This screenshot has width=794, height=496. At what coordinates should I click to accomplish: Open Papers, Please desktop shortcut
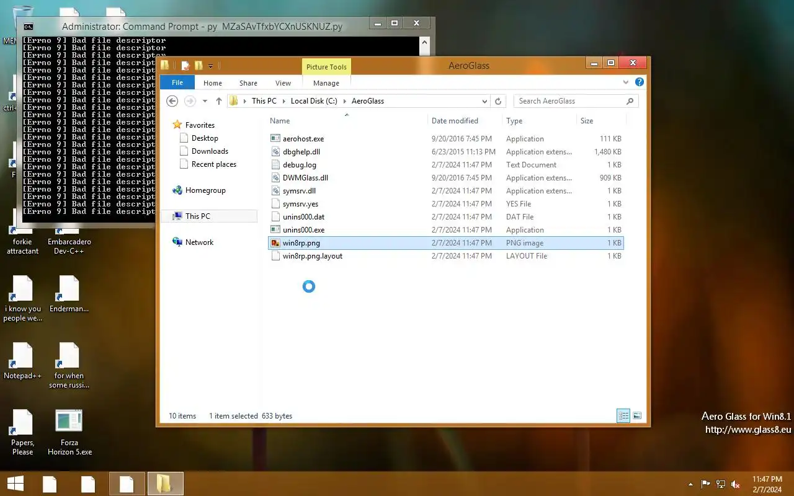tap(22, 433)
